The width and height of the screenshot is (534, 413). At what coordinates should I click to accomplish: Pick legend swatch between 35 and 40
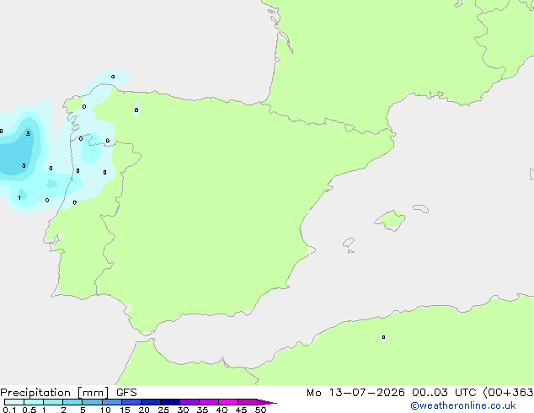pyautogui.click(x=209, y=402)
